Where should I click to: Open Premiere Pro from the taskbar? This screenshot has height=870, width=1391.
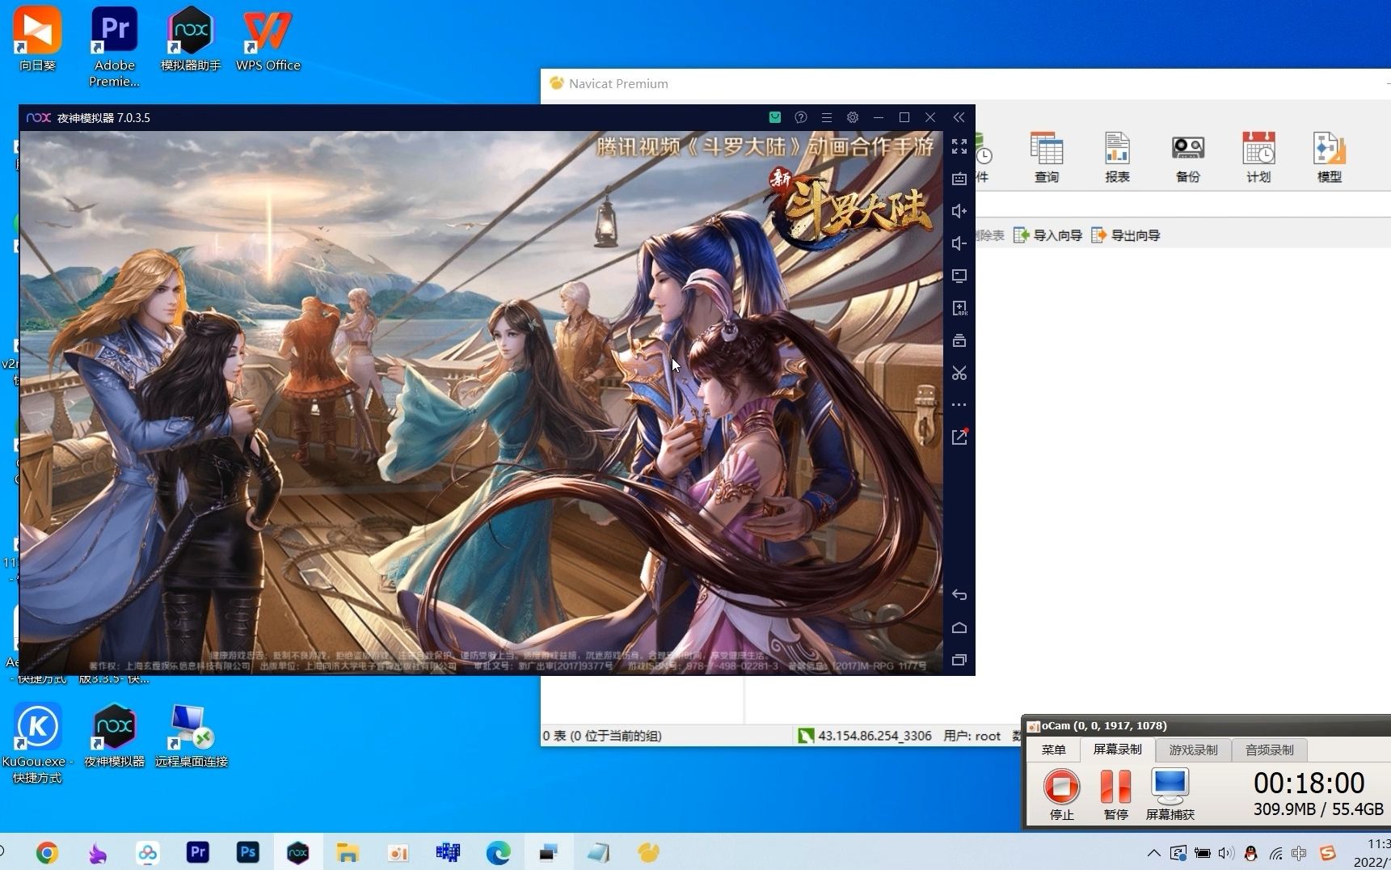point(198,852)
